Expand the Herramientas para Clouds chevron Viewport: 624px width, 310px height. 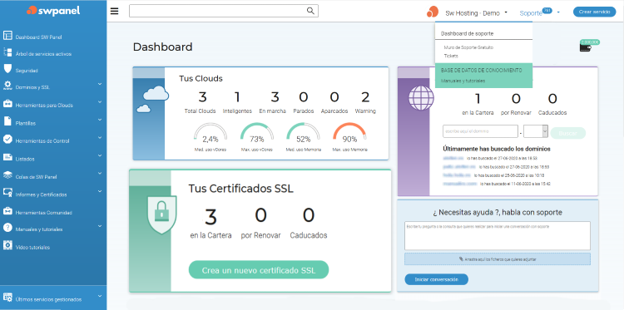[100, 102]
